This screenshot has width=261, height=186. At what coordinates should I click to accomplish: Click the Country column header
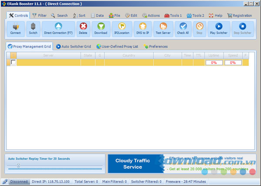(x=129, y=55)
